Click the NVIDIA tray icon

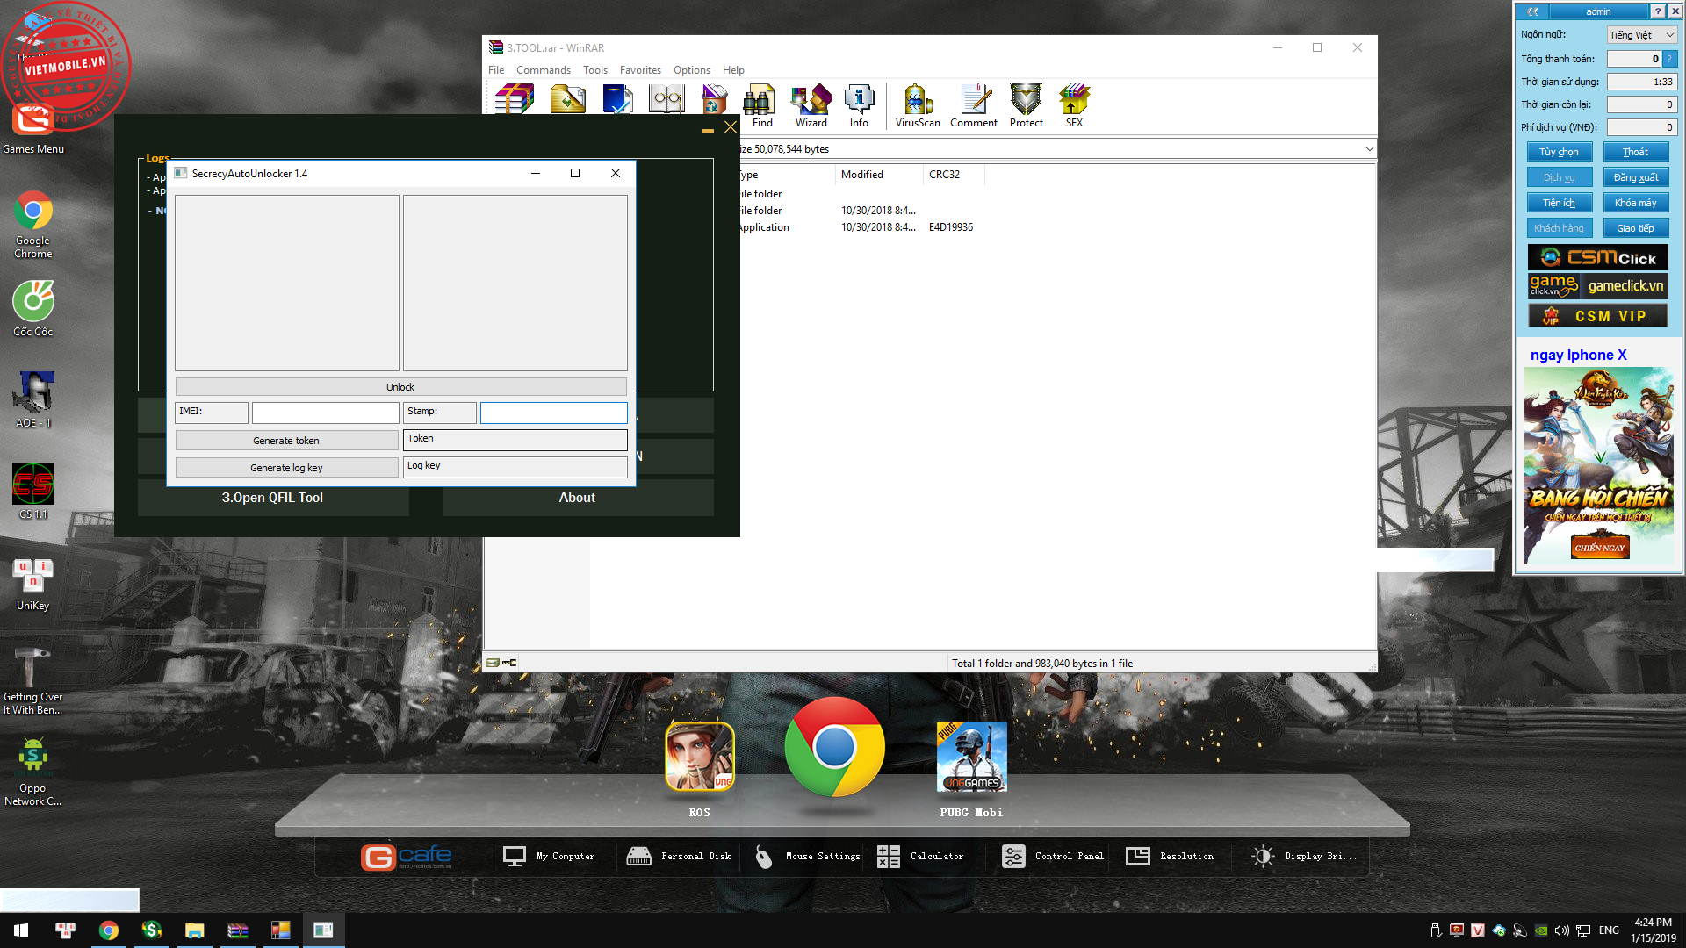click(x=1541, y=930)
